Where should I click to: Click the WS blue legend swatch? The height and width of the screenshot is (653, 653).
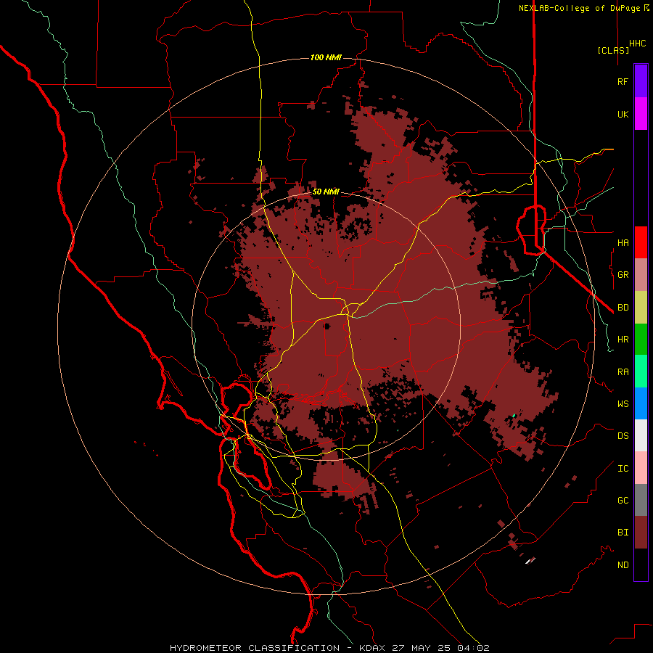pyautogui.click(x=641, y=403)
